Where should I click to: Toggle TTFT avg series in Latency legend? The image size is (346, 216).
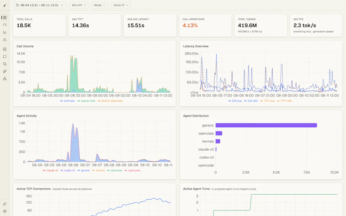click(x=267, y=101)
